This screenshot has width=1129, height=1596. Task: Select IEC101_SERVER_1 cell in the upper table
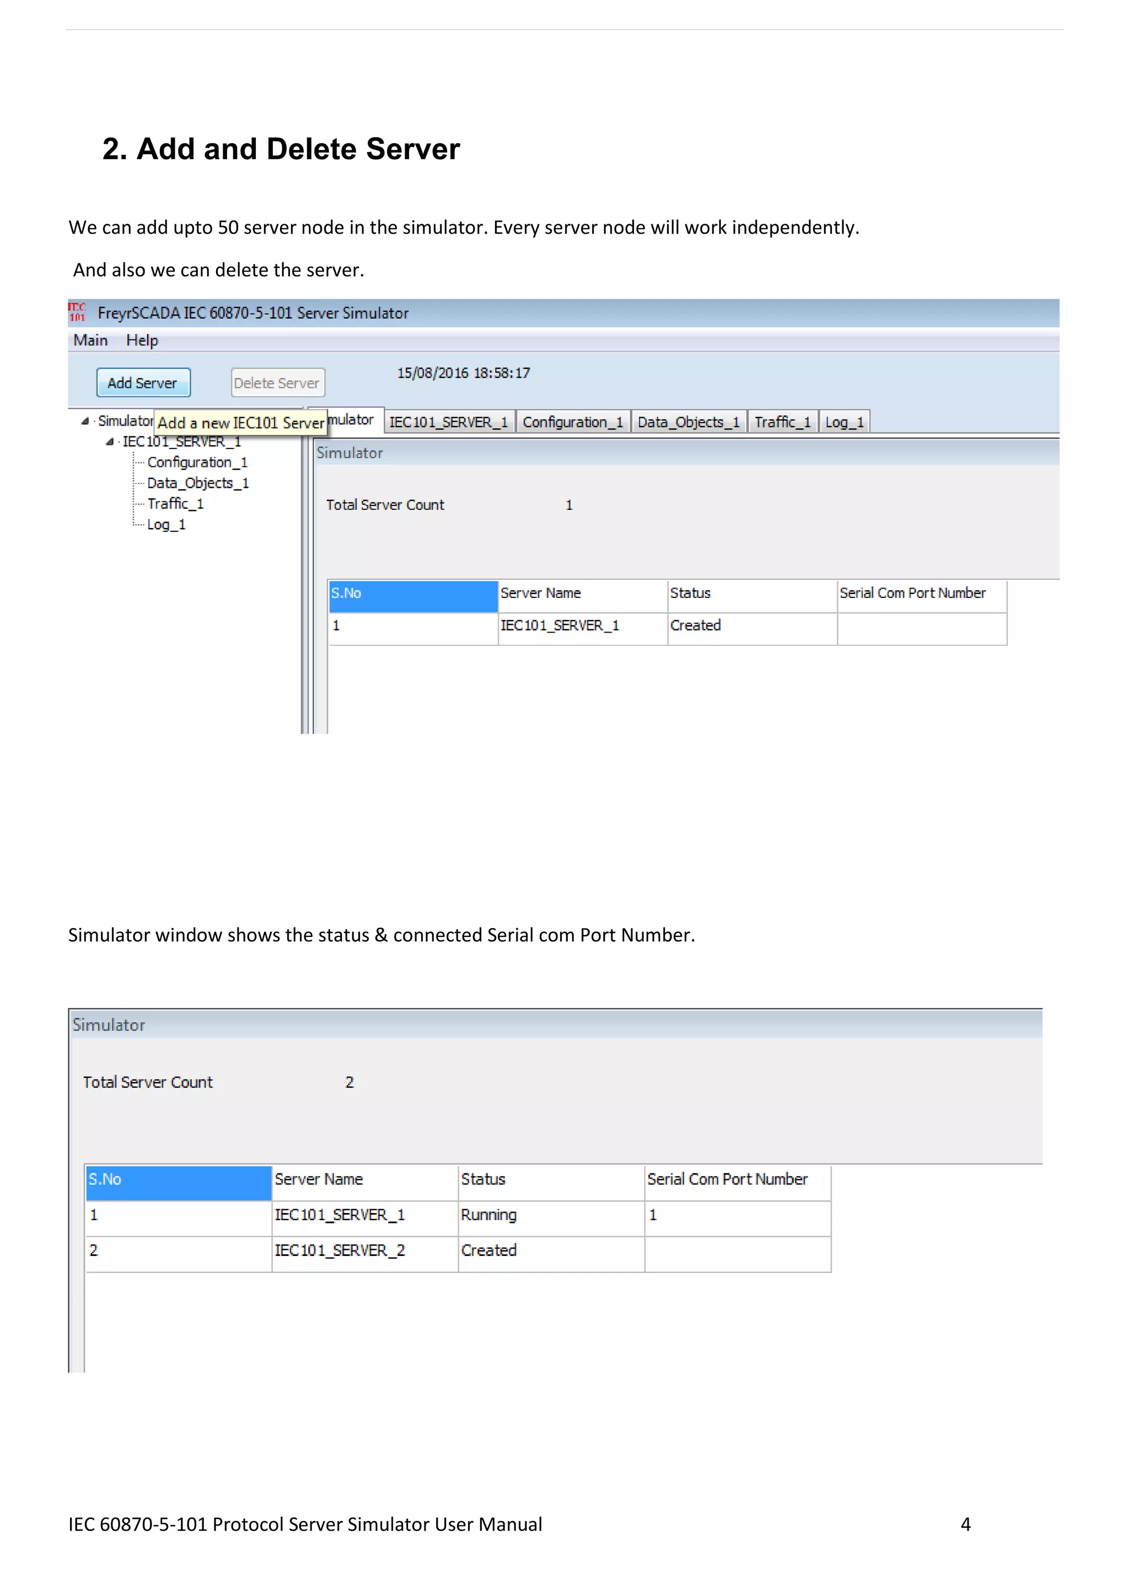click(583, 629)
